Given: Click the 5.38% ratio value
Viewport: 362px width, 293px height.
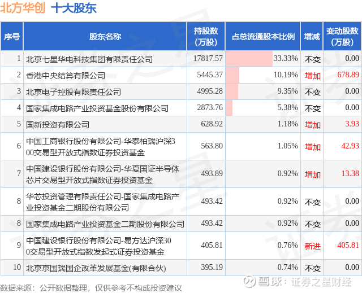Looking at the screenshot, I should pyautogui.click(x=287, y=107).
